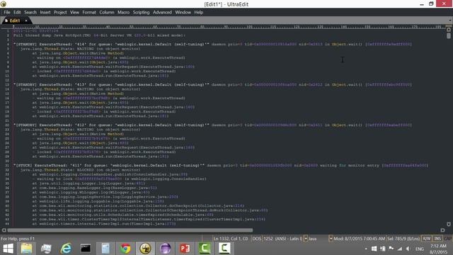Click the column ruler above the editor
The width and height of the screenshot is (453, 255).
coord(228,26)
